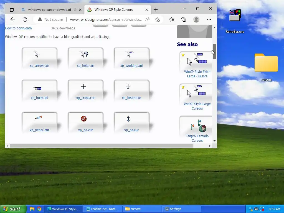This screenshot has width=284, height=213.
Task: Open the xp_beam.cur download link
Action: pos(131,98)
